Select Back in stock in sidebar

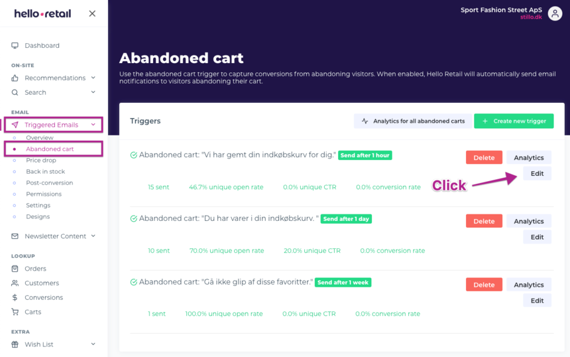[x=45, y=172]
